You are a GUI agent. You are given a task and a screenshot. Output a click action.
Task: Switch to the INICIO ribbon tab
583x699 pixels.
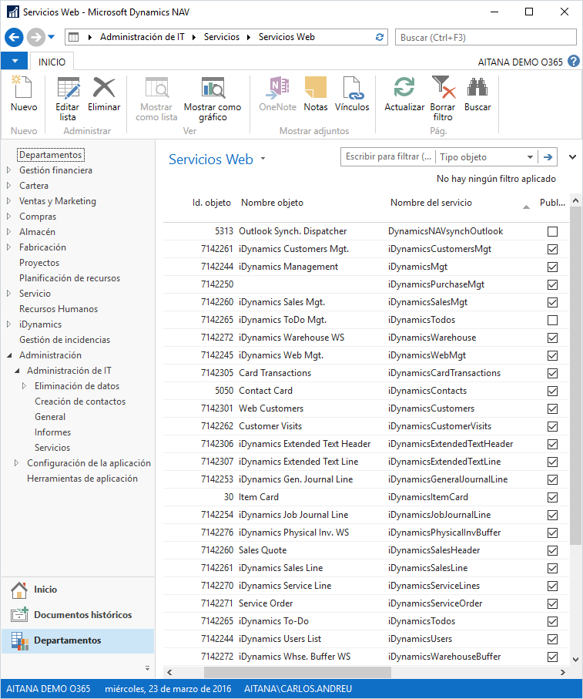pyautogui.click(x=52, y=62)
